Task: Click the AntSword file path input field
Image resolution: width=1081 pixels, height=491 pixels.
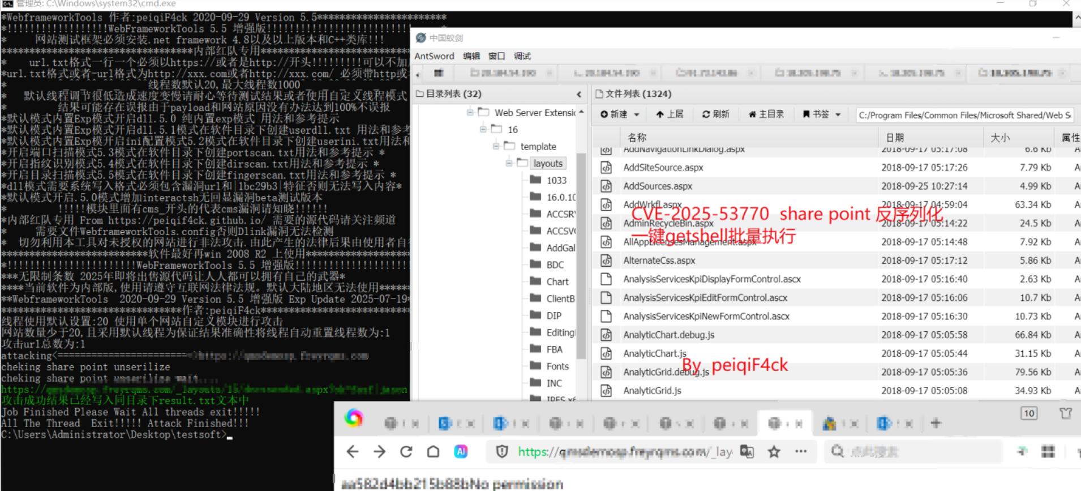Action: [965, 115]
